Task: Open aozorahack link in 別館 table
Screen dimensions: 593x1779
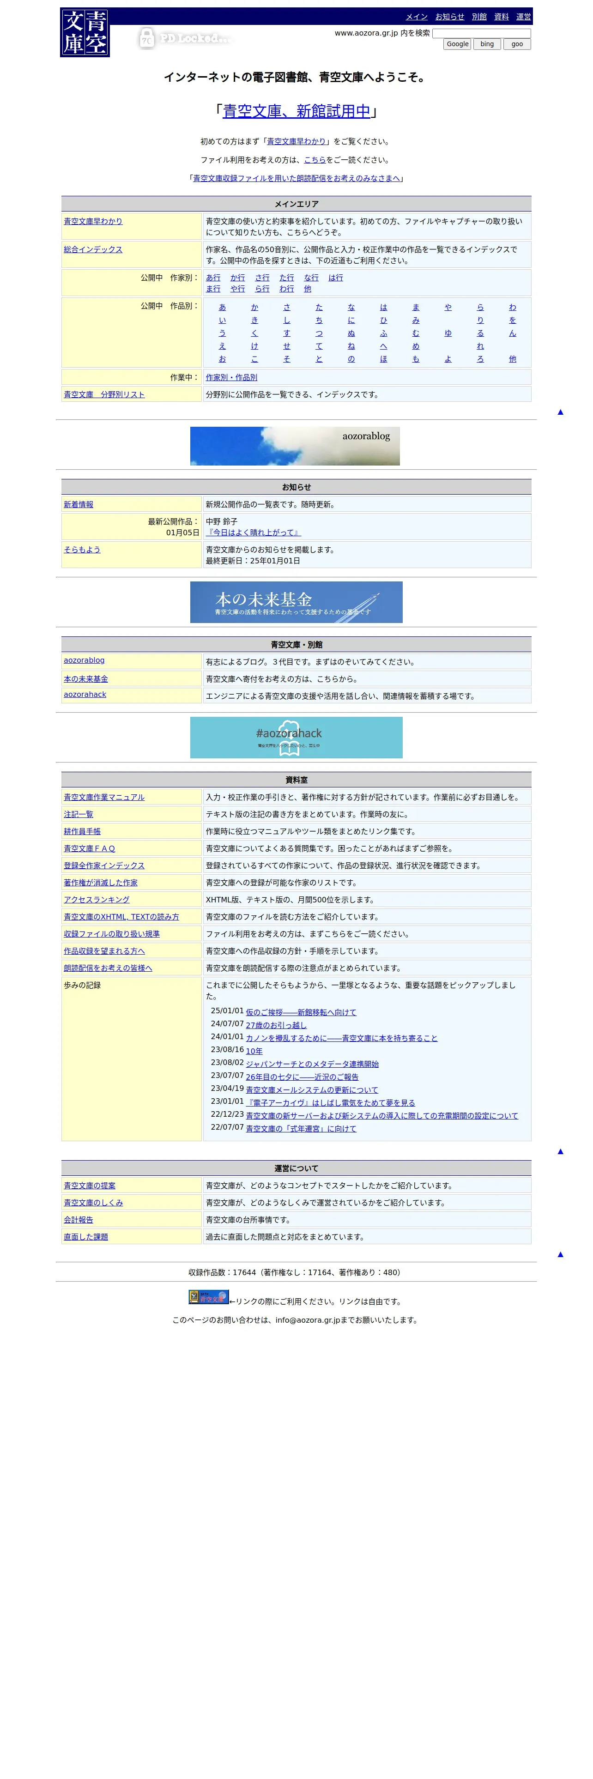Action: click(x=85, y=695)
